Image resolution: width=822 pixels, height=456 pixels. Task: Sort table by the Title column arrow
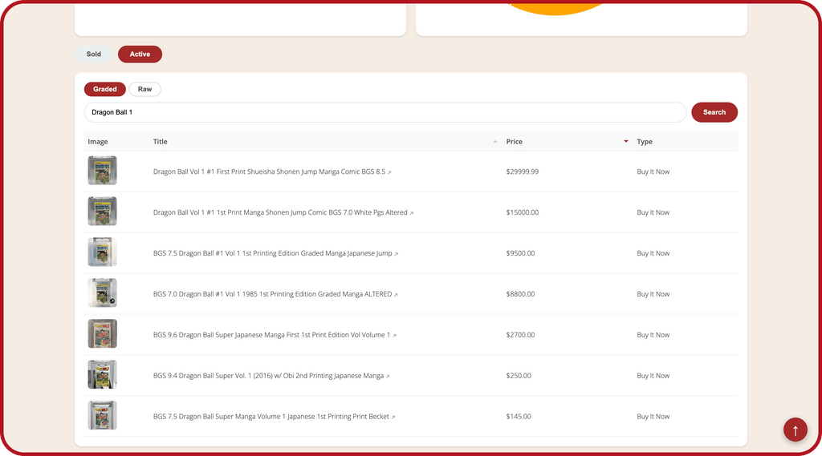[495, 142]
